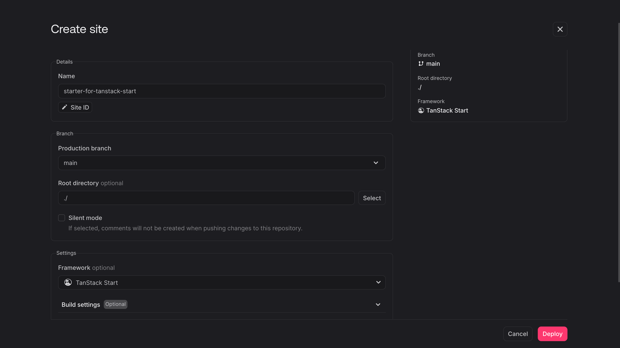This screenshot has width=620, height=348.
Task: Click the chevron on the Framework selector
Action: (x=378, y=282)
